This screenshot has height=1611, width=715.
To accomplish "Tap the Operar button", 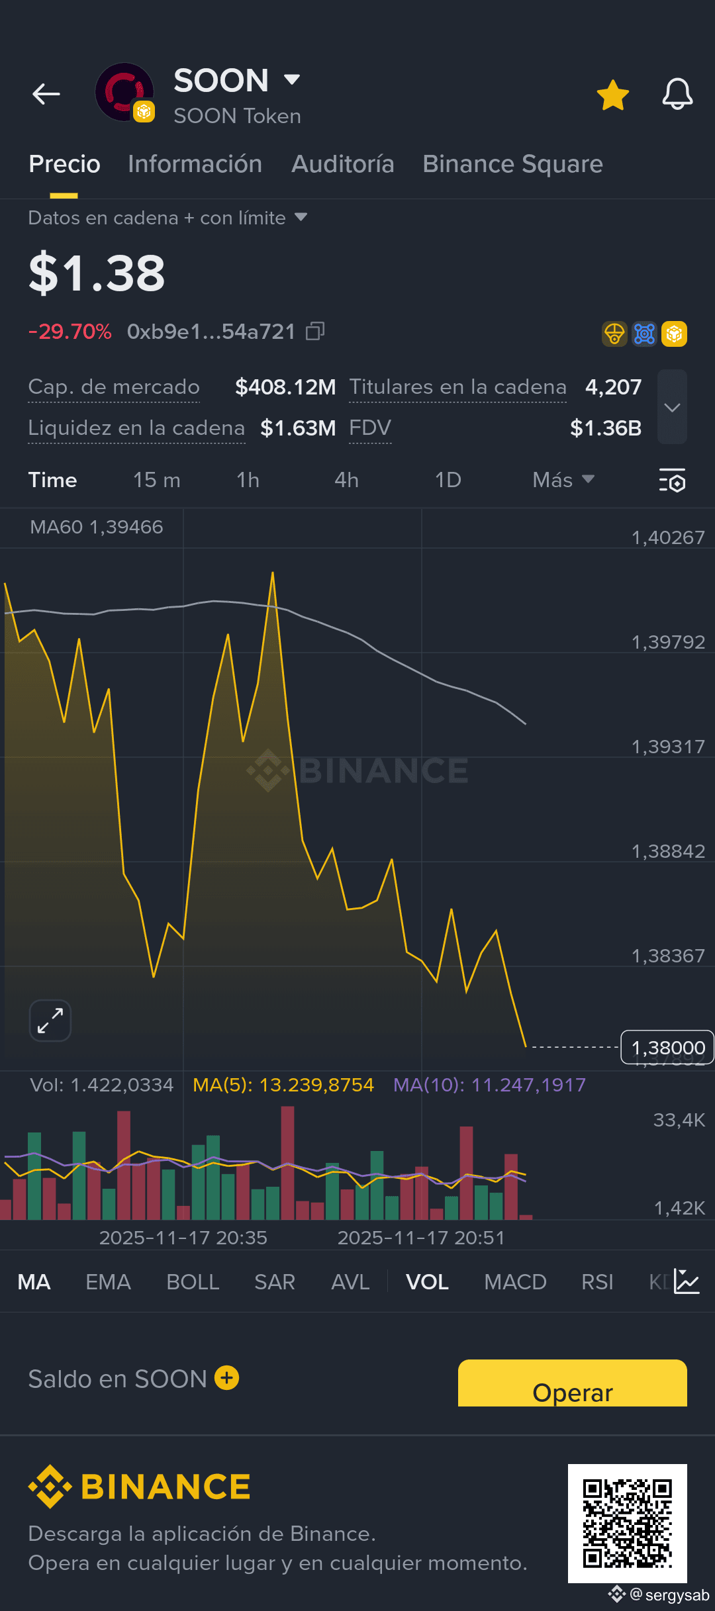I will click(x=573, y=1383).
